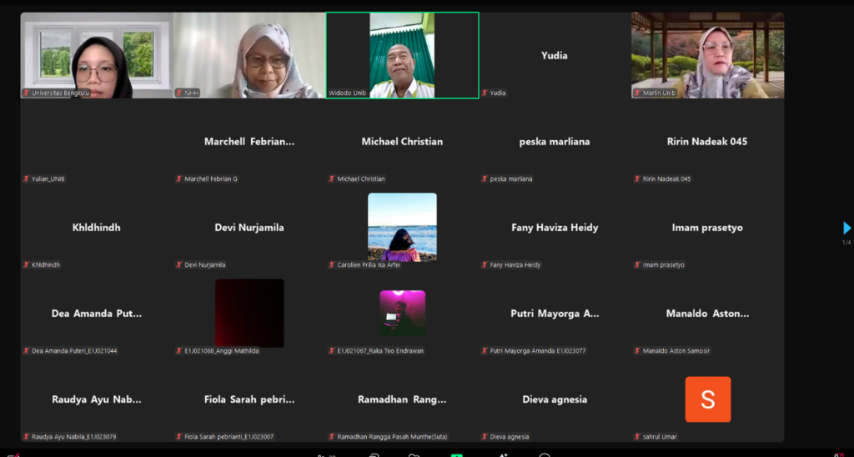Click large Raudya Ayu Nab... tile name
This screenshot has width=854, height=457.
coord(97,399)
